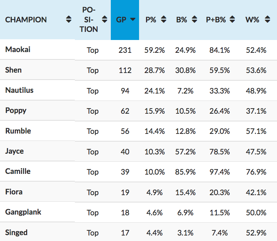Open the Singed champion entry
277x241 pixels.
[x=17, y=233]
